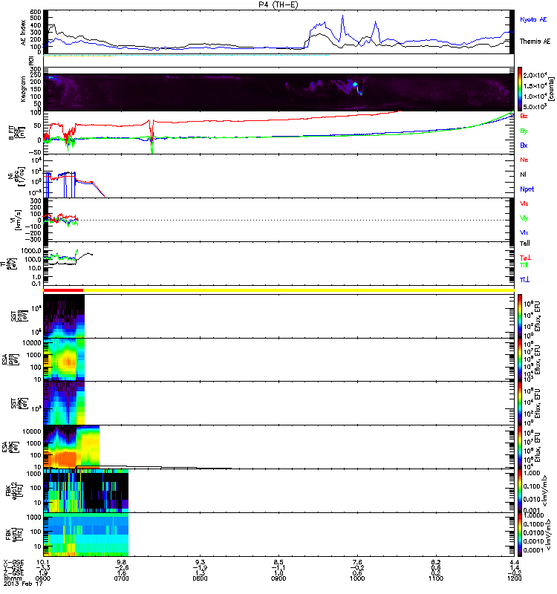The height and width of the screenshot is (594, 557).
Task: Click the 1100 time axis label
Action: pyautogui.click(x=436, y=578)
